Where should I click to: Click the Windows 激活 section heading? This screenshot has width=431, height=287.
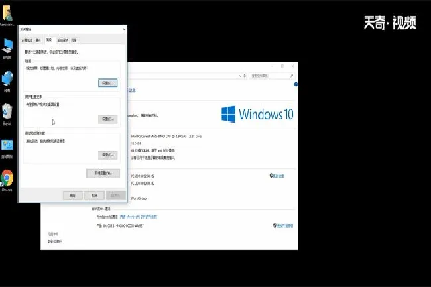coord(101,209)
